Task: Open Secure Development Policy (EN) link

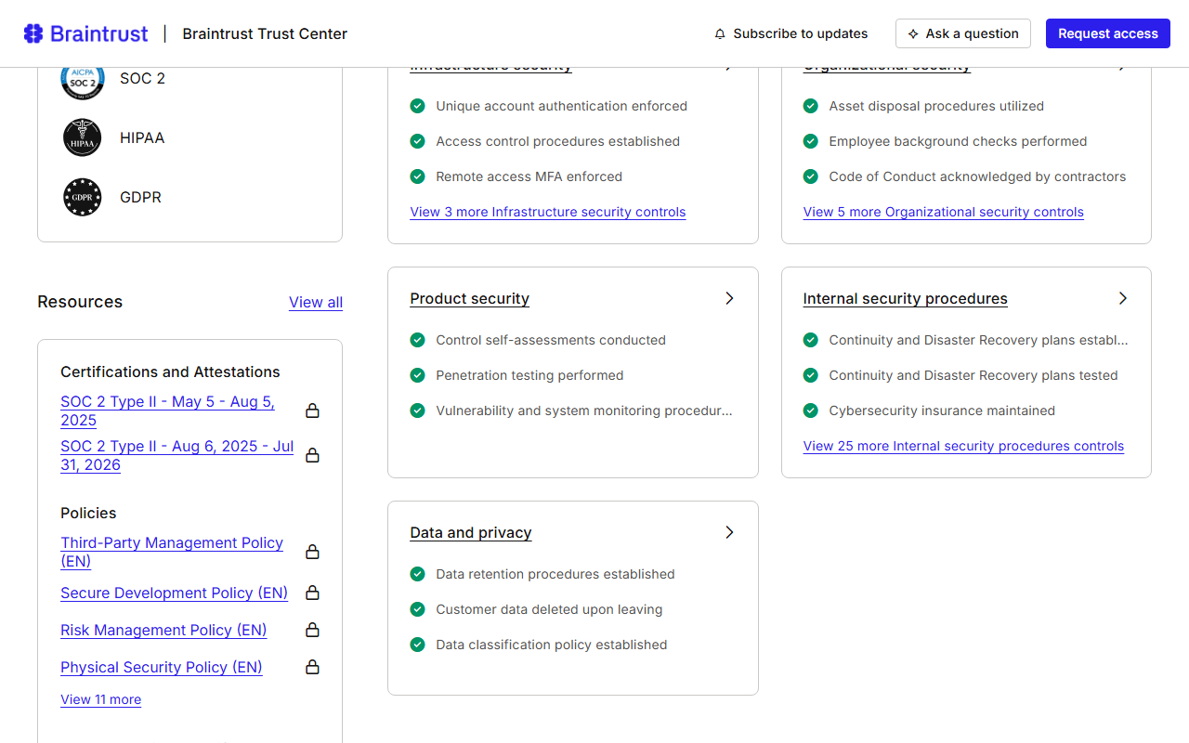Action: (x=174, y=593)
